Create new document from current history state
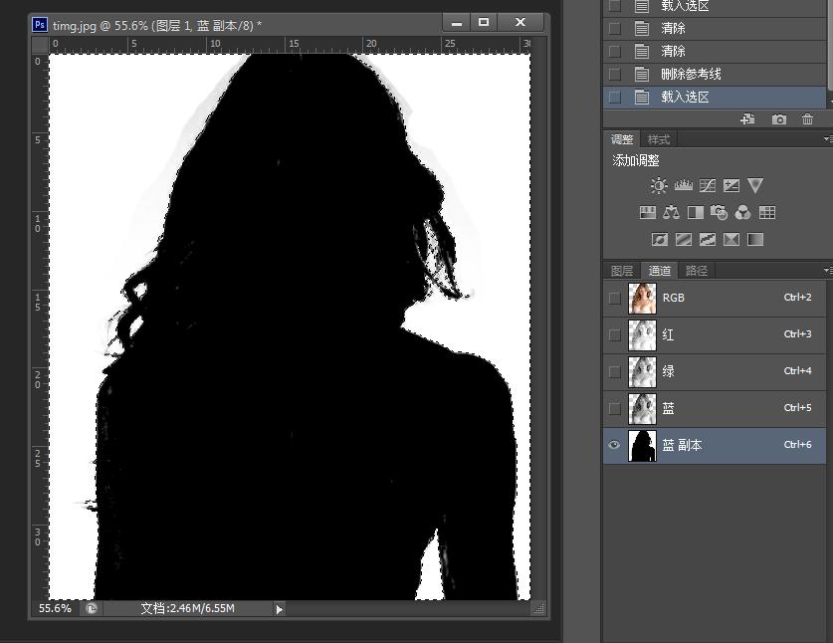Screen dimensions: 833x643 (747, 119)
